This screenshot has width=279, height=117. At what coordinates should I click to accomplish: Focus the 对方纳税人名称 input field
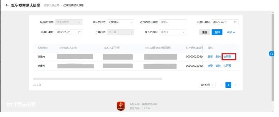[x=173, y=22]
